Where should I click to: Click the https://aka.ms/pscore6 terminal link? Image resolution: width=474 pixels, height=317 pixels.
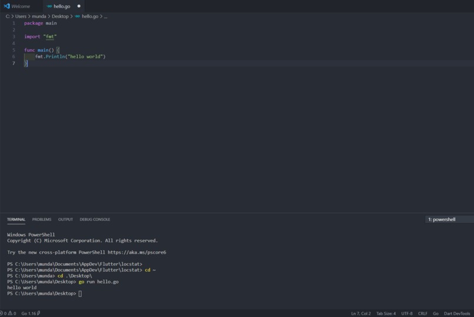coord(137,252)
